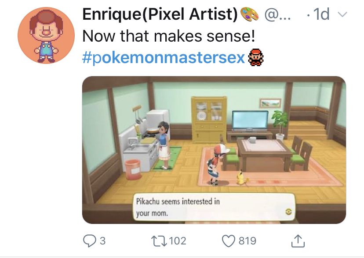
Task: Click the 3 replies count
Action: tap(102, 241)
